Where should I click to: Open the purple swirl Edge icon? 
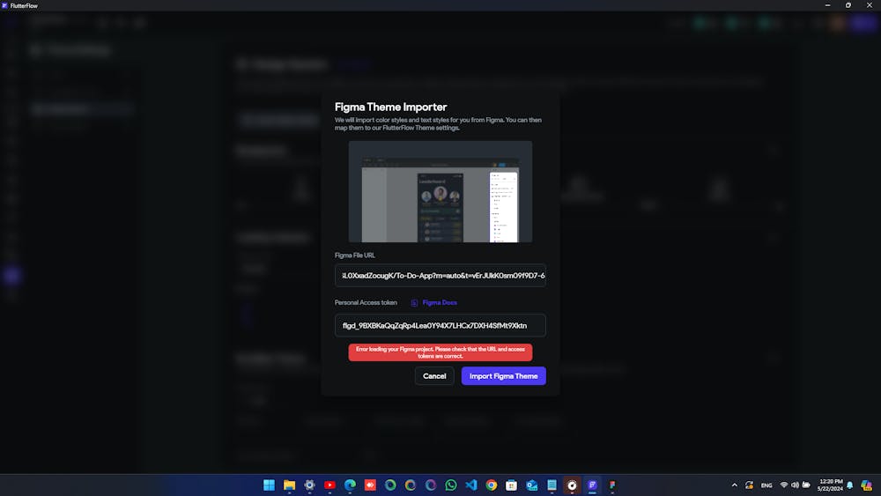[431, 485]
